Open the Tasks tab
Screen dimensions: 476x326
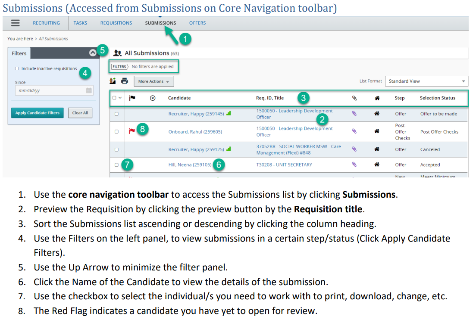coord(80,23)
